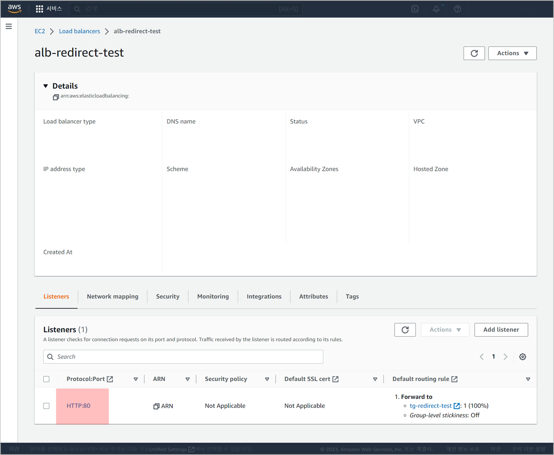
Task: Refresh the load balancer page
Action: [x=474, y=53]
